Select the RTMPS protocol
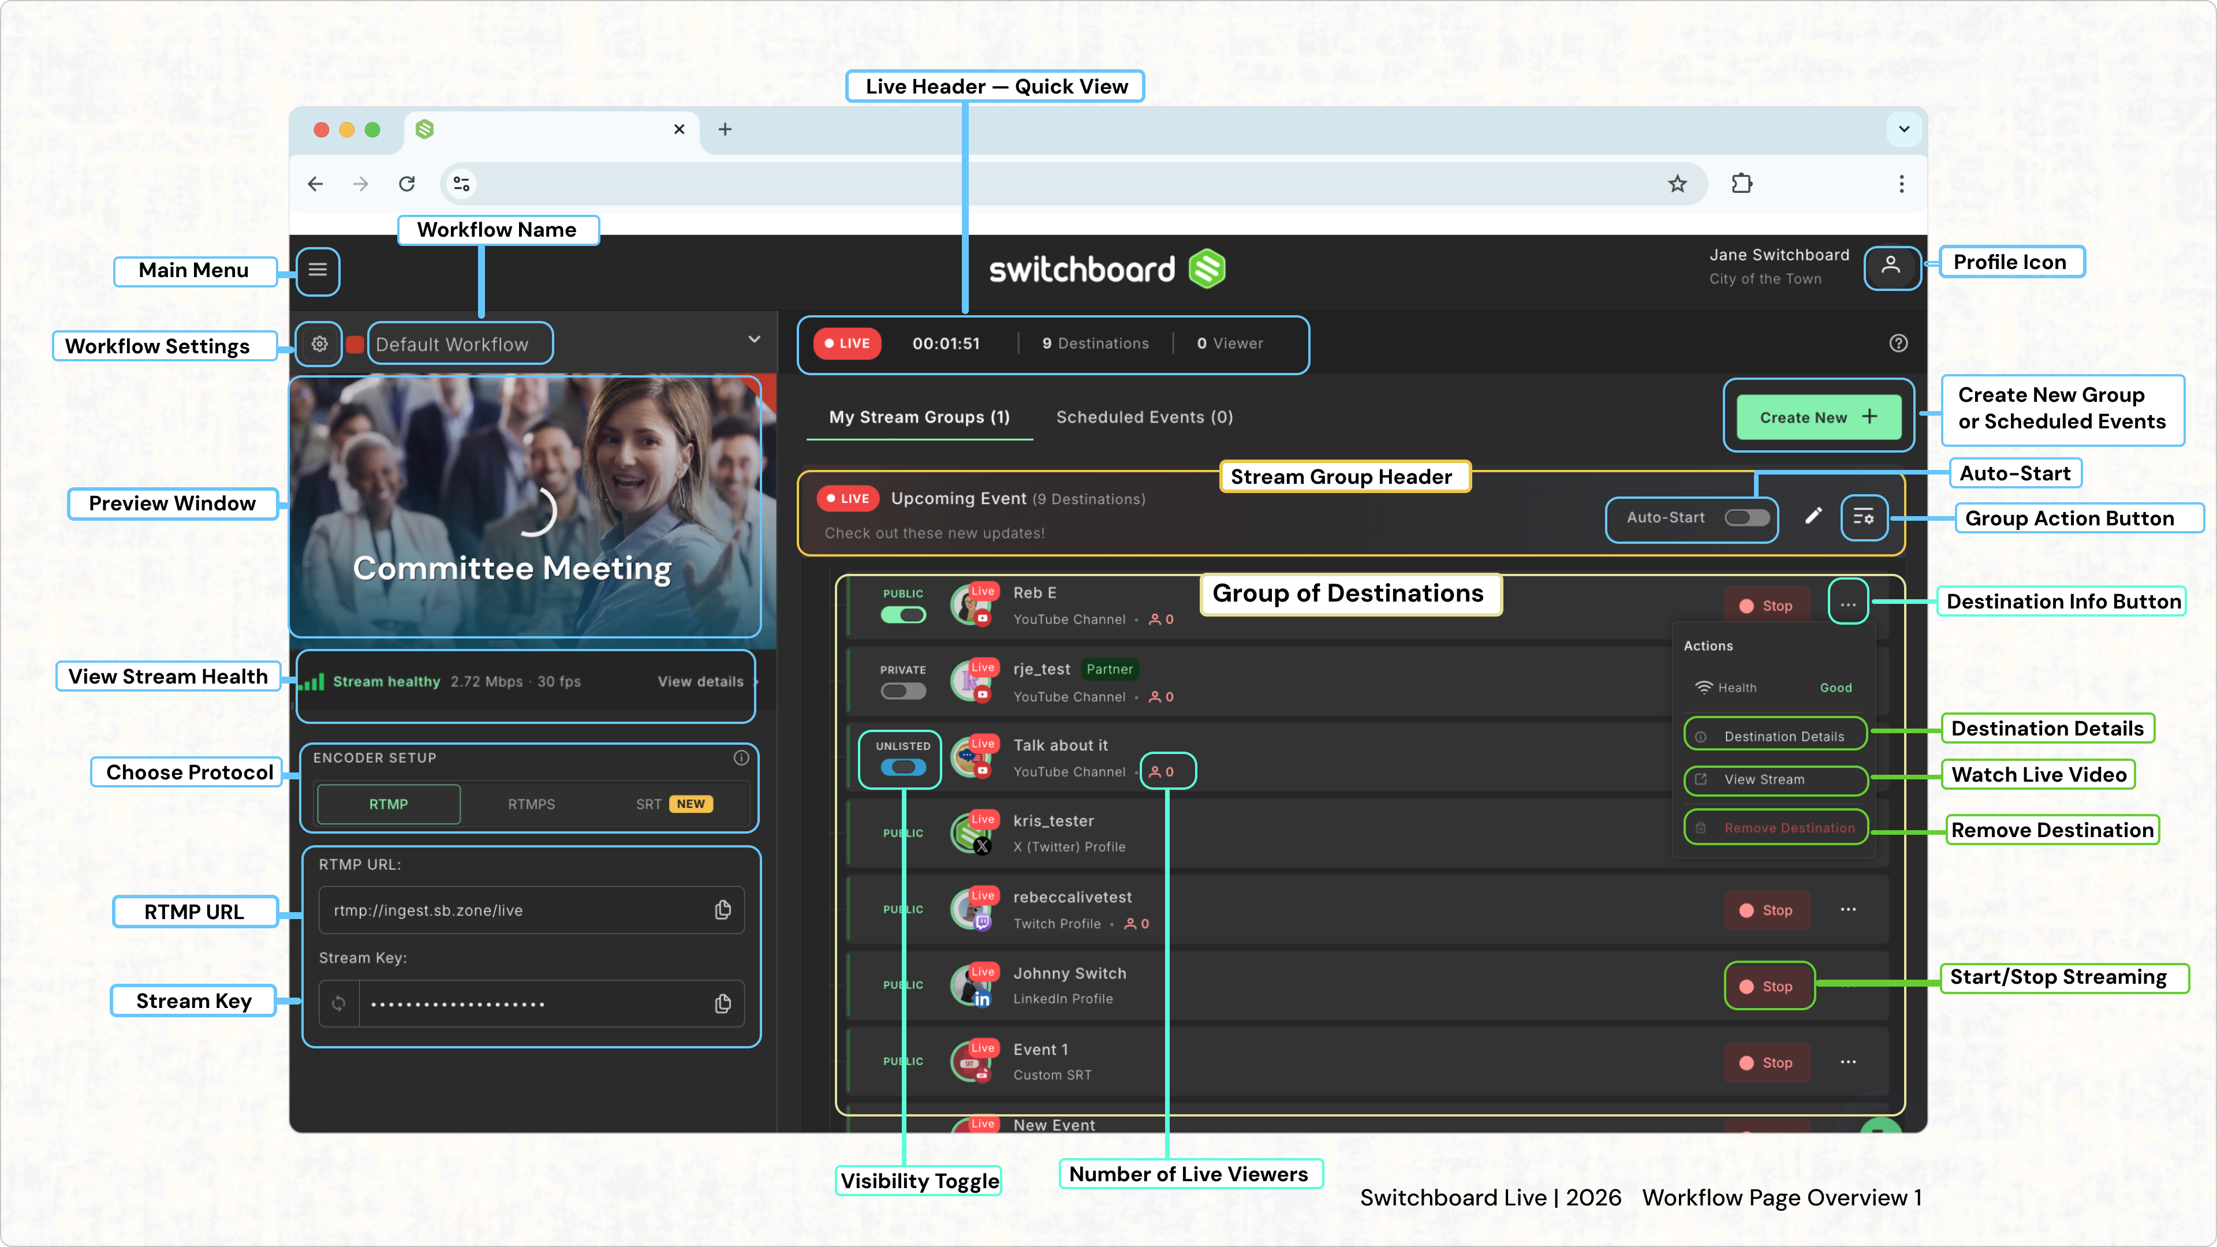2217x1247 pixels. click(x=531, y=804)
